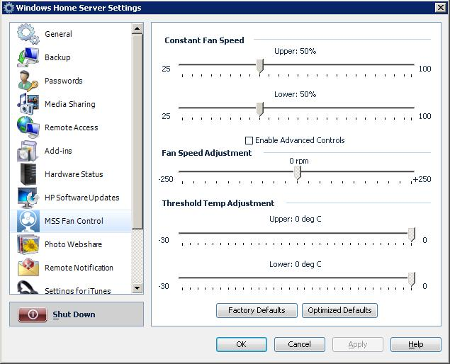This screenshot has height=364, width=450.
Task: Click the Photo Webshare icon
Action: [28, 244]
